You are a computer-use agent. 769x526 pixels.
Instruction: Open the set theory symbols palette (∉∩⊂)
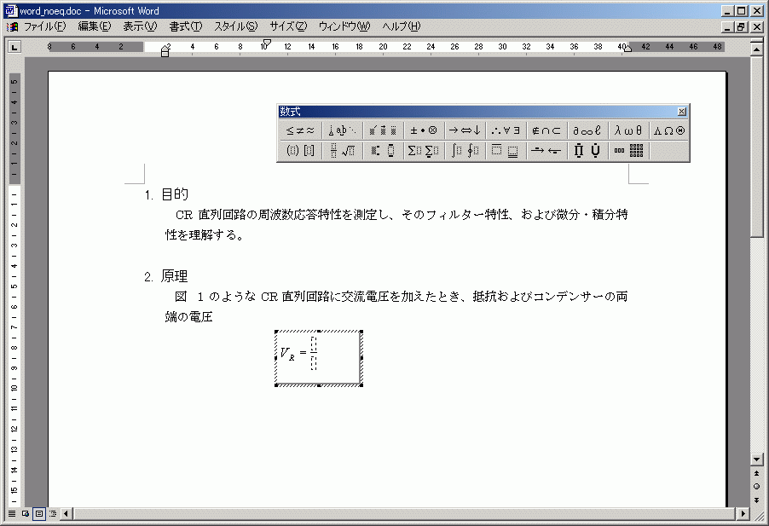coord(546,130)
